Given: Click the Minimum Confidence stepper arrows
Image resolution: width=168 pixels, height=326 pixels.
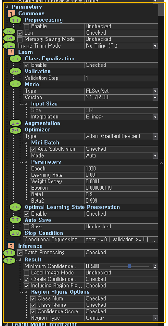Looking at the screenshot, I should (x=155, y=266).
